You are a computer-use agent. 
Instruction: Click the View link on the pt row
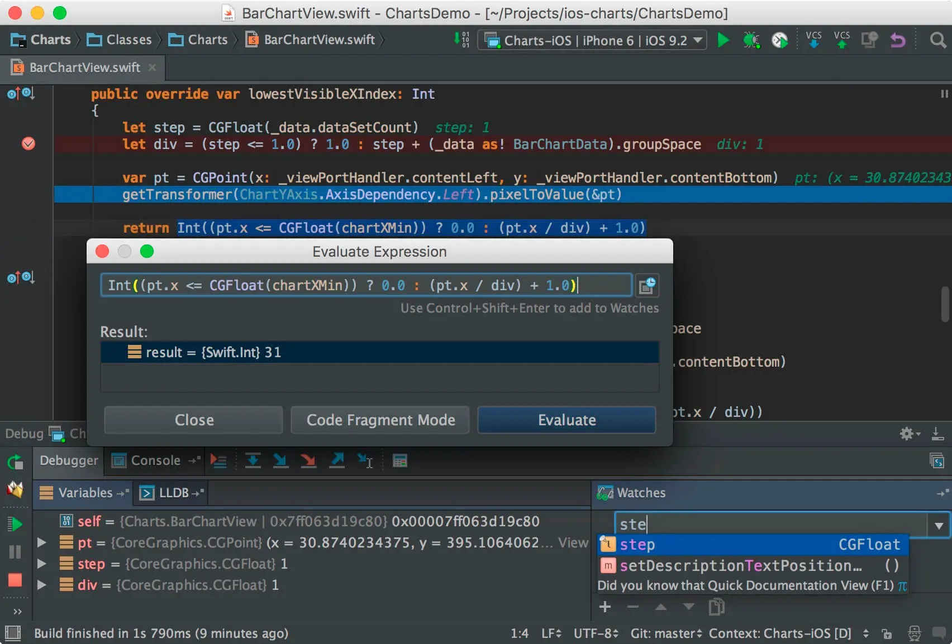[573, 542]
